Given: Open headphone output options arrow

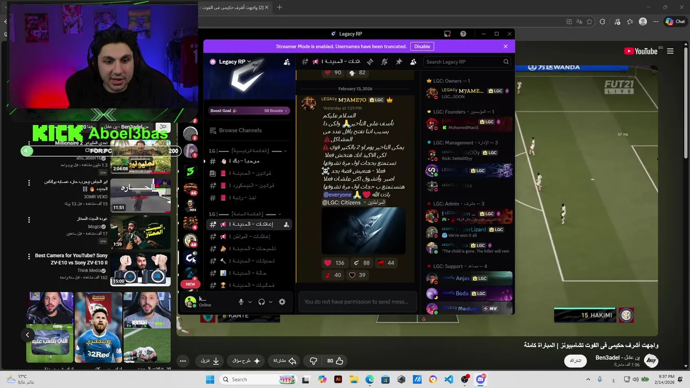Looking at the screenshot, I should pyautogui.click(x=271, y=302).
